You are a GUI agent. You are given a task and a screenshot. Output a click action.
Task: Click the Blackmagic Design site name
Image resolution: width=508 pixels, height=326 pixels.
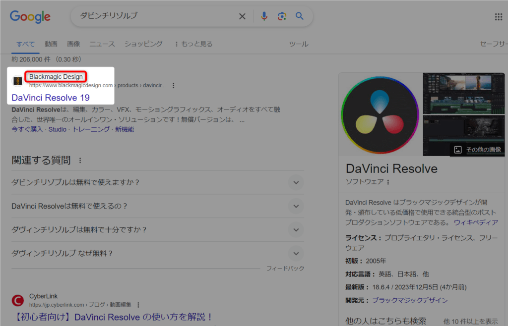click(x=56, y=77)
